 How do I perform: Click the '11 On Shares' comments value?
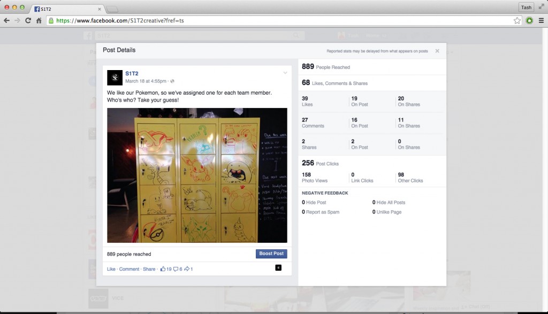[x=409, y=122]
